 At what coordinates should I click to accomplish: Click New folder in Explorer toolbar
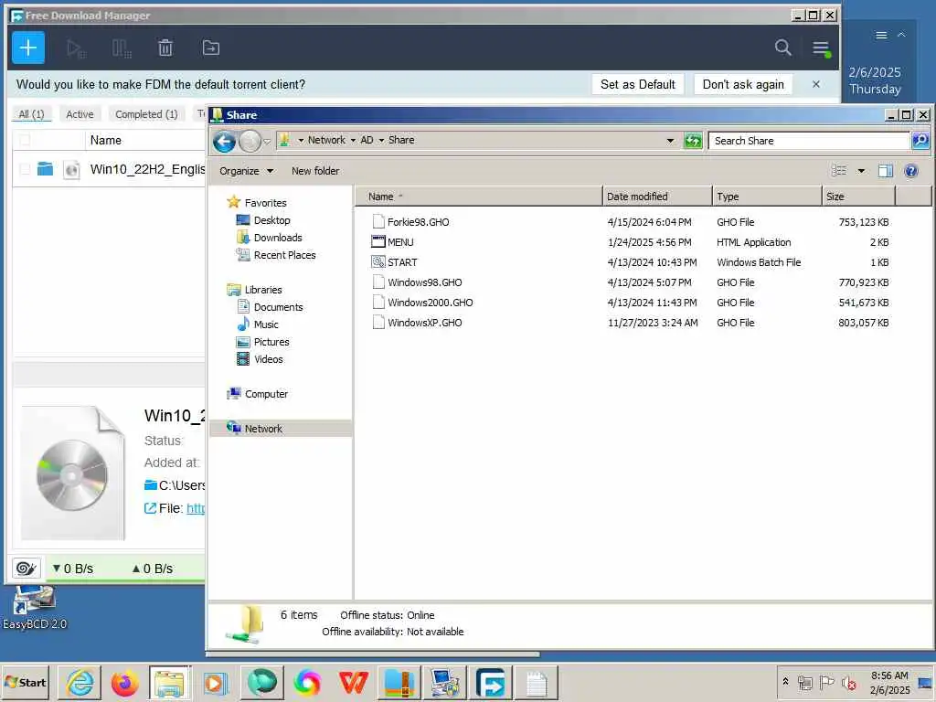(x=315, y=171)
